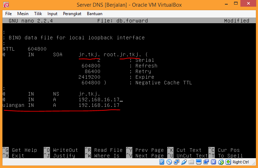Open the File menu
Image resolution: width=258 pixels, height=168 pixels.
[x=8, y=14]
